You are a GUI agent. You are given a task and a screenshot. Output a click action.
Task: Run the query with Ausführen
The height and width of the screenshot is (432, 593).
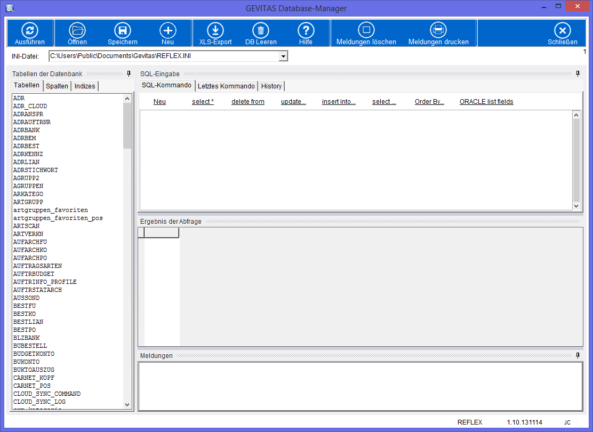30,34
